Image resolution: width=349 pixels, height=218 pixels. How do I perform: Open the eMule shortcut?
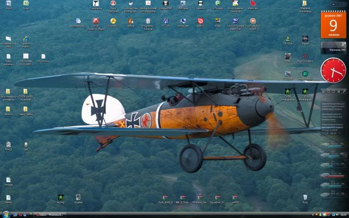tap(130, 23)
